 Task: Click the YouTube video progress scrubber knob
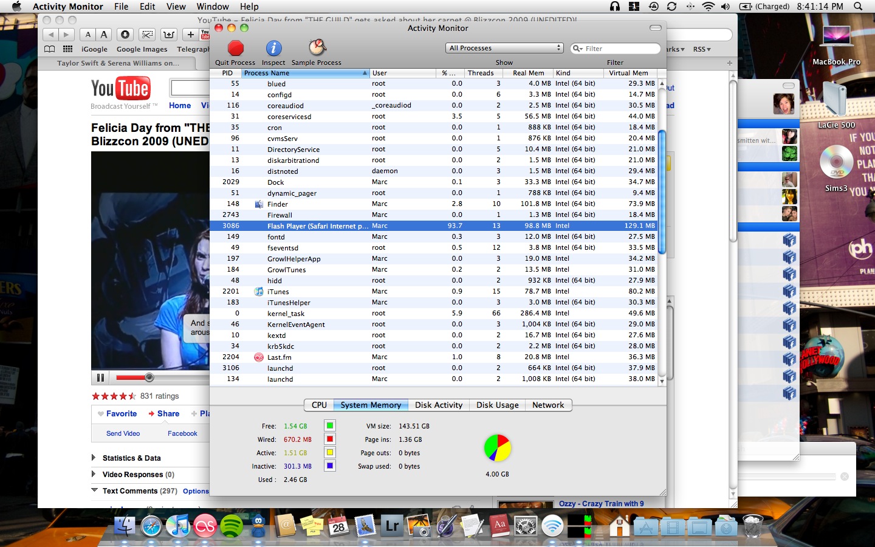(x=149, y=377)
